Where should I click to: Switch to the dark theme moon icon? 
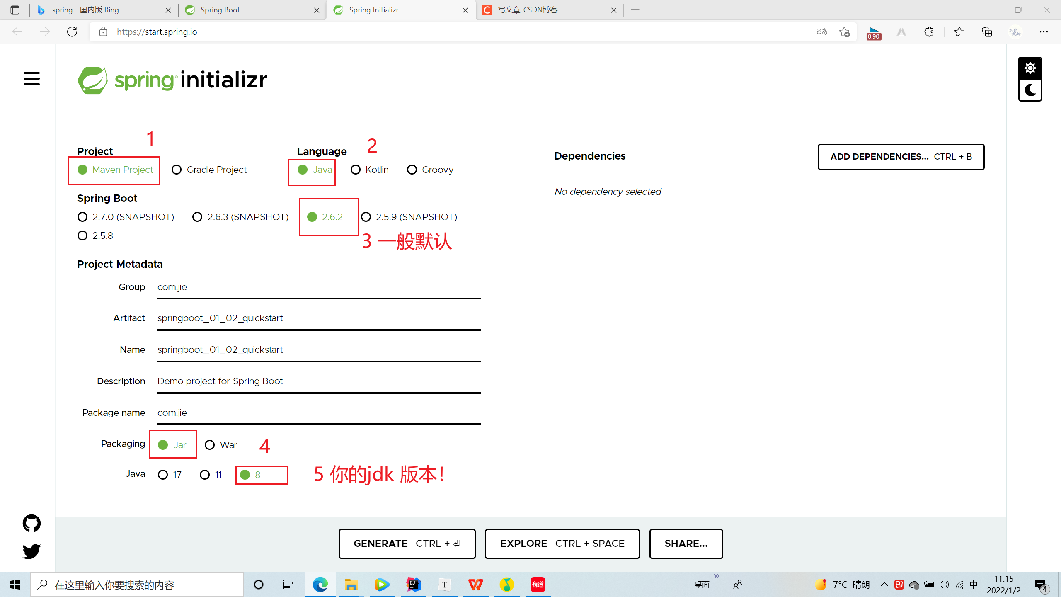point(1030,90)
